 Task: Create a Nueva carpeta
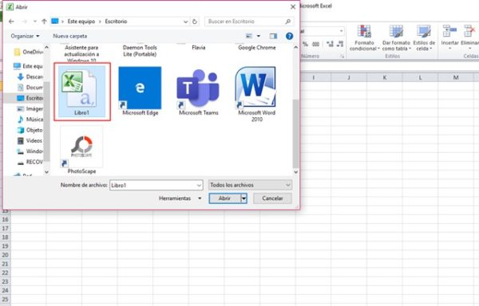[x=70, y=36]
